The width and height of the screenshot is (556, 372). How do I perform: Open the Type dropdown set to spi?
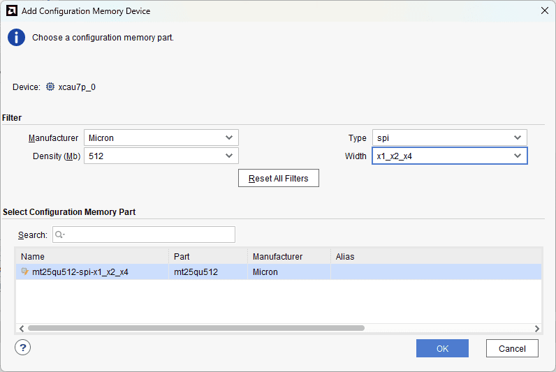point(448,137)
